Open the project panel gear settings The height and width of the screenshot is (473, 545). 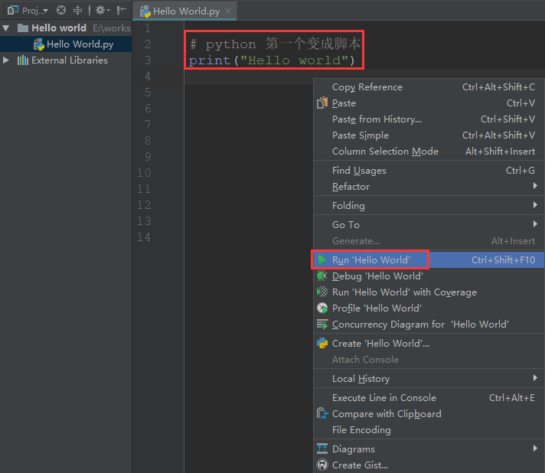pyautogui.click(x=103, y=10)
